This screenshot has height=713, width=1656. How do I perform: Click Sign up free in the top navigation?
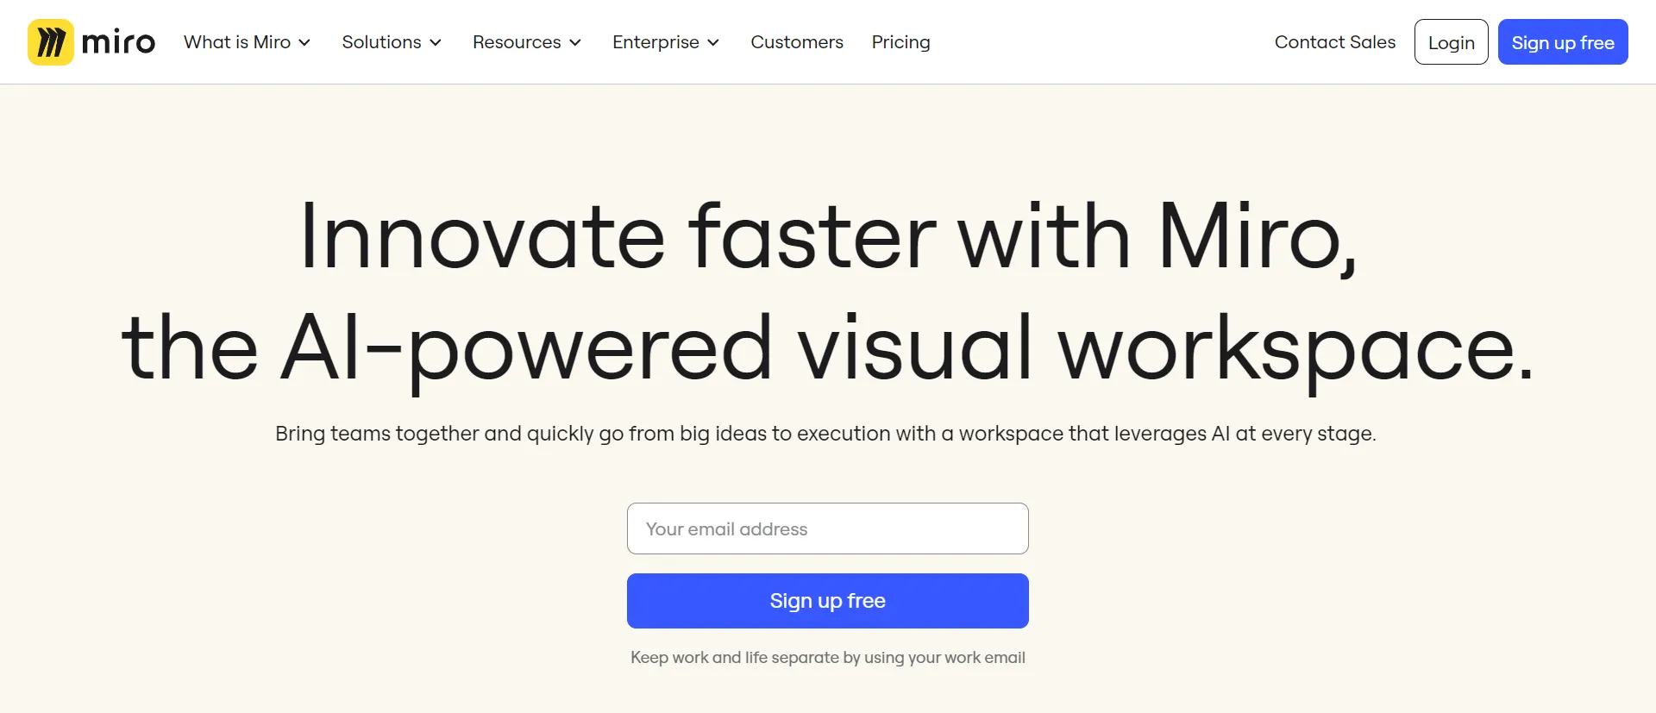(x=1563, y=42)
